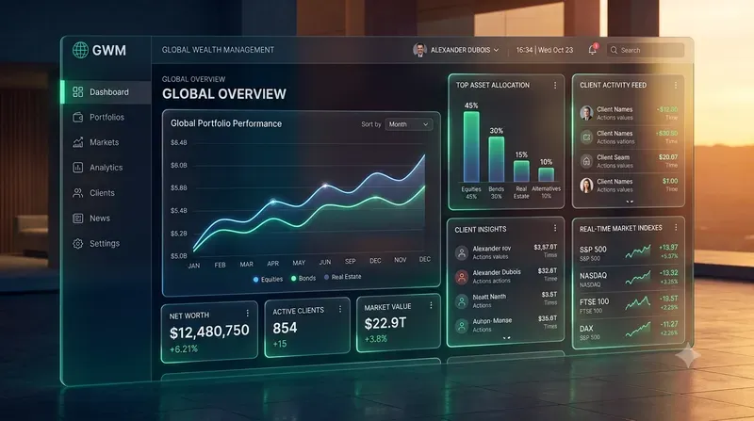Screen dimensions: 754x421
Task: Open Client Activity Feed options menu
Action: pyautogui.click(x=676, y=85)
